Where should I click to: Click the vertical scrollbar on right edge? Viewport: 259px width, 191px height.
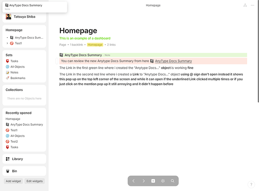(258, 51)
